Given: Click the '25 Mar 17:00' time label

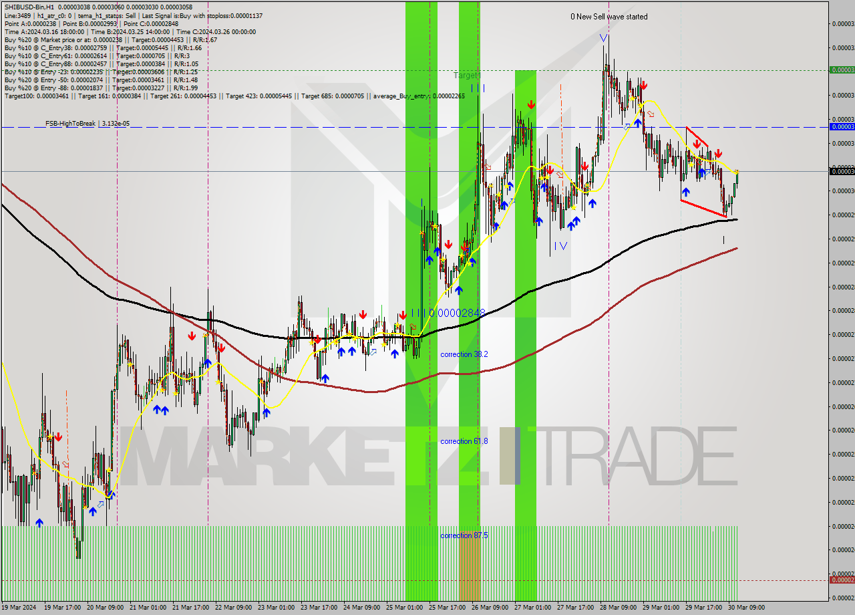Looking at the screenshot, I should tap(447, 608).
